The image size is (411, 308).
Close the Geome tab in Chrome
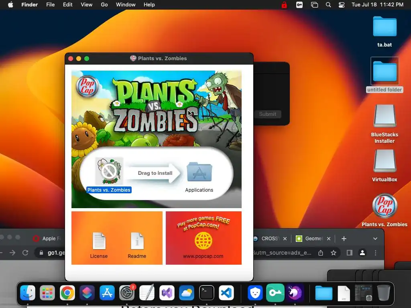click(329, 238)
